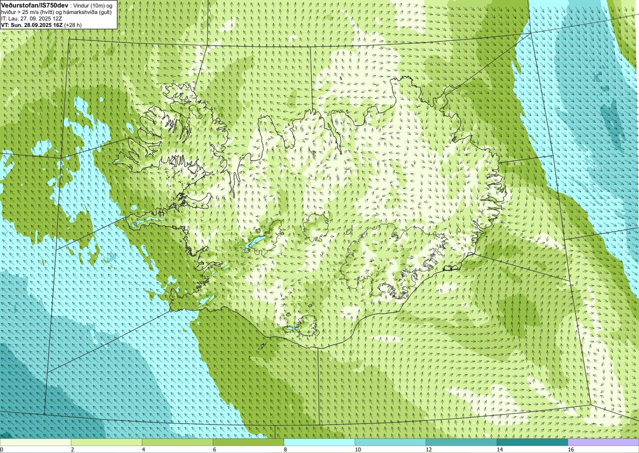
Task: Choose the dark teal 14–16 legend swatch
Action: [532, 442]
